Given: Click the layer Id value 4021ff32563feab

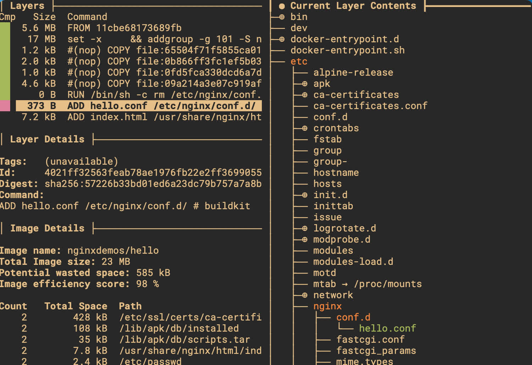Looking at the screenshot, I should click(153, 173).
